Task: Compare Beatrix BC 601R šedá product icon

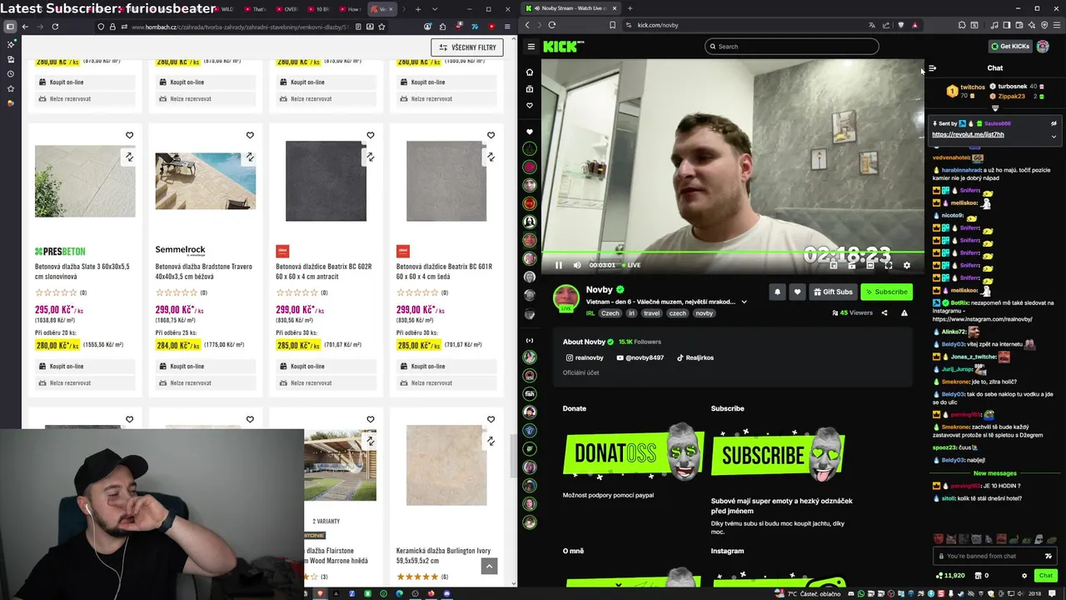Action: tap(491, 157)
